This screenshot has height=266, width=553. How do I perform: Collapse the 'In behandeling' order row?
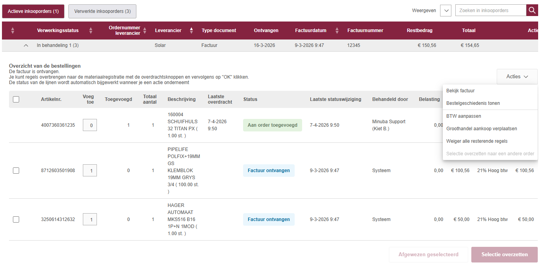[x=26, y=45]
